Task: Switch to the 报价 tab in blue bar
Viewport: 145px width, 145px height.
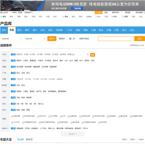Action: pos(19,30)
